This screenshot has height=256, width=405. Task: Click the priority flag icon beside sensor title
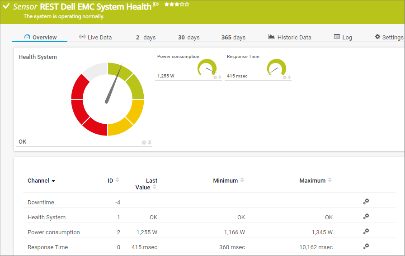[156, 6]
